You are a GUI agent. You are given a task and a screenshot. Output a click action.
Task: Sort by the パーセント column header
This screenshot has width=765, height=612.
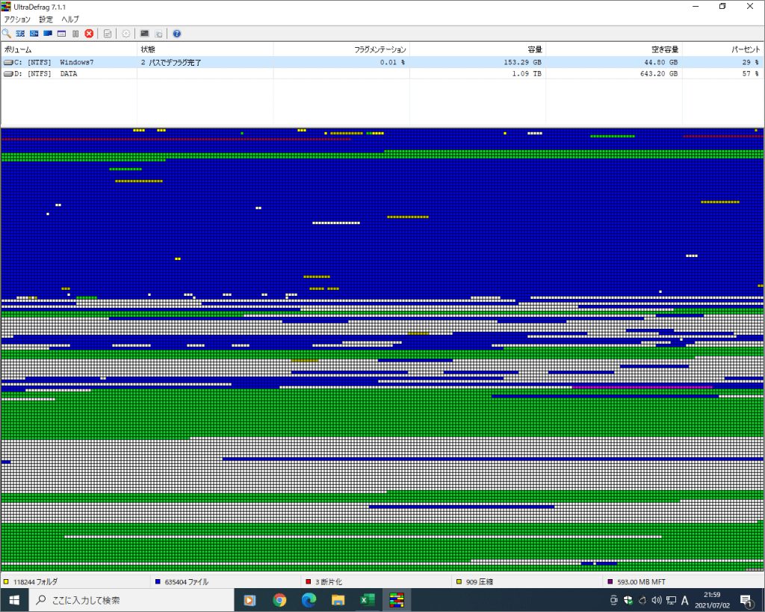pos(722,49)
